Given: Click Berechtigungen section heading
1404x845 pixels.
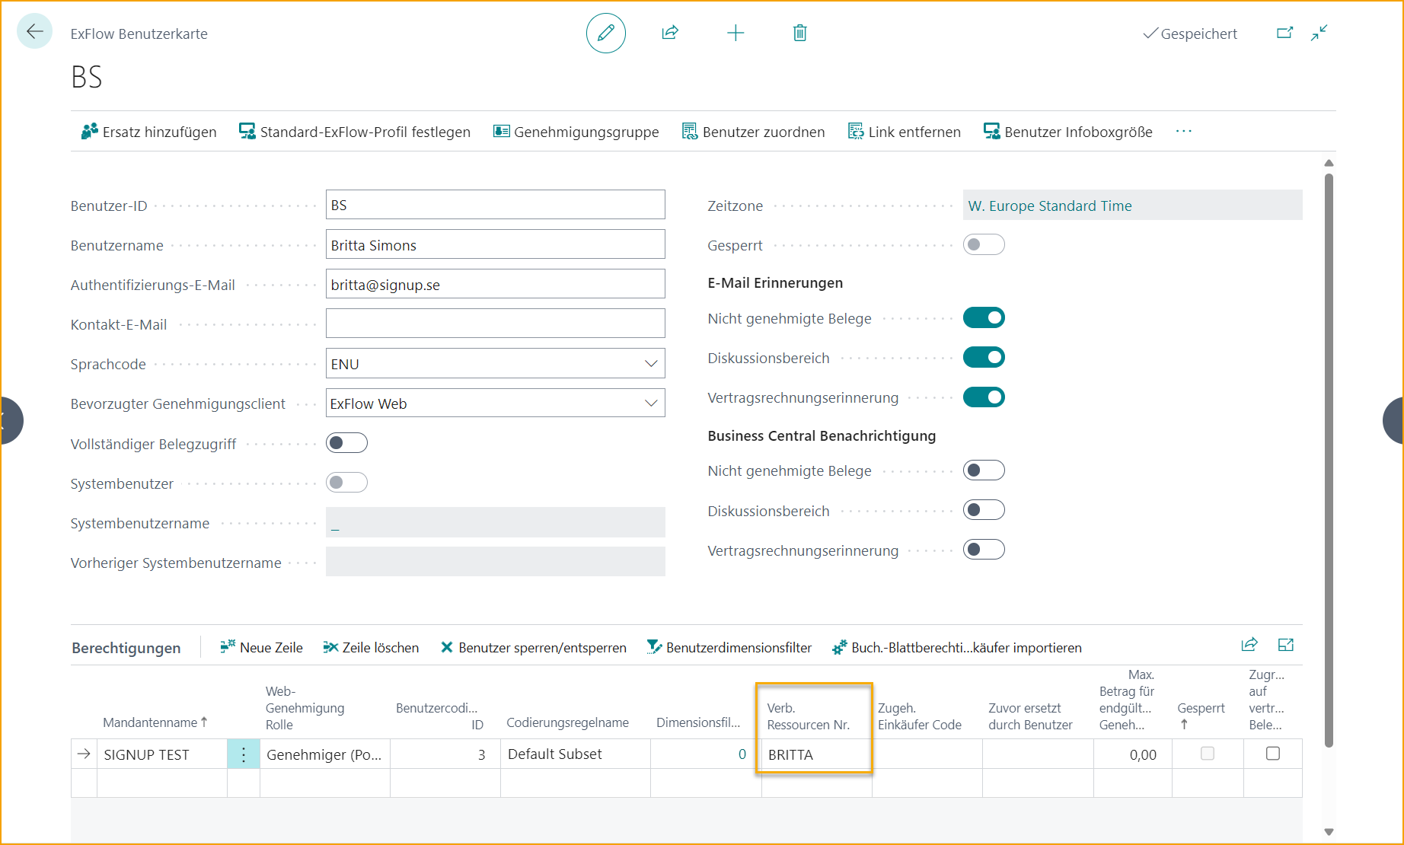Looking at the screenshot, I should pos(126,648).
